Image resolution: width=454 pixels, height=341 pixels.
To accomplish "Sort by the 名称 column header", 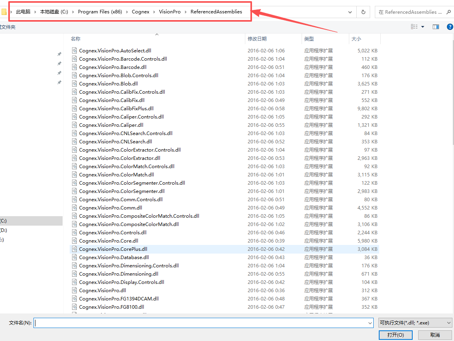I will [76, 39].
